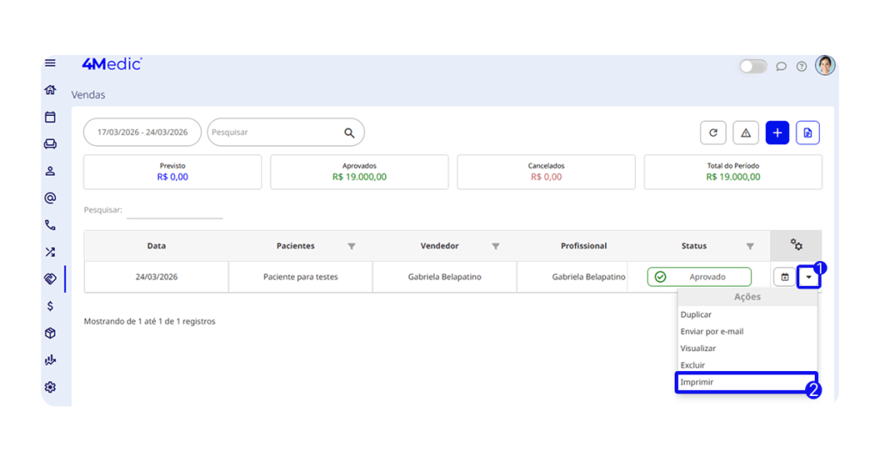880x462 pixels.
Task: Click the Pesquisar search field with magnifier
Action: pyautogui.click(x=275, y=133)
